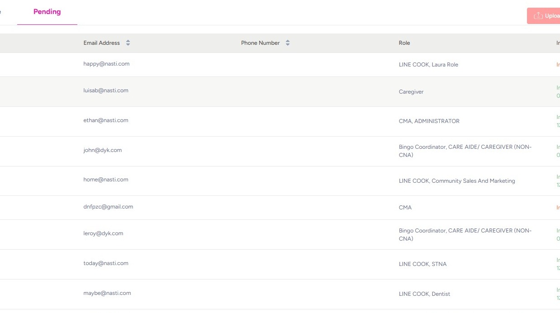Open the luisab@nasti.com row
560x313 pixels.
106,90
